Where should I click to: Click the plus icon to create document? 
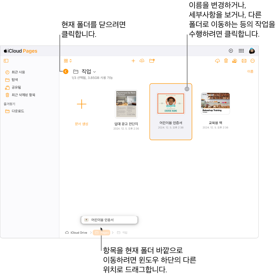pyautogui.click(x=133, y=61)
